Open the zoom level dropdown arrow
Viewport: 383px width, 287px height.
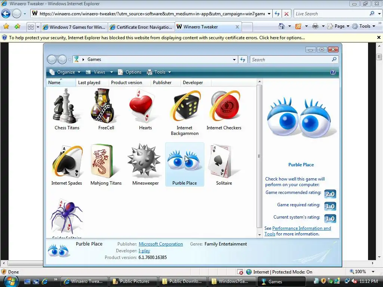click(x=373, y=272)
